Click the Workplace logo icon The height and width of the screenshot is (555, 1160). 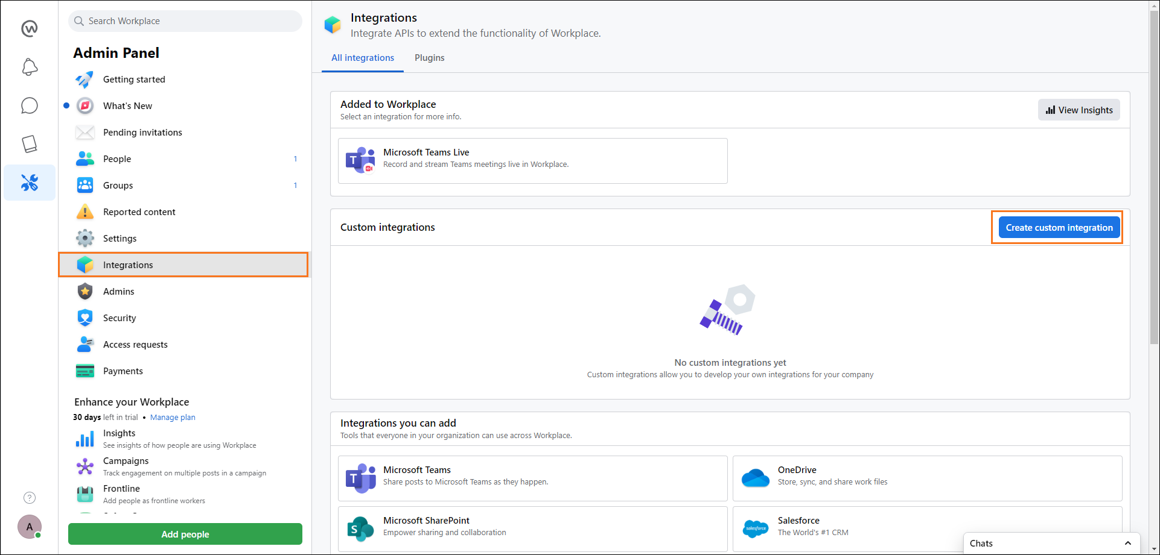(x=30, y=28)
